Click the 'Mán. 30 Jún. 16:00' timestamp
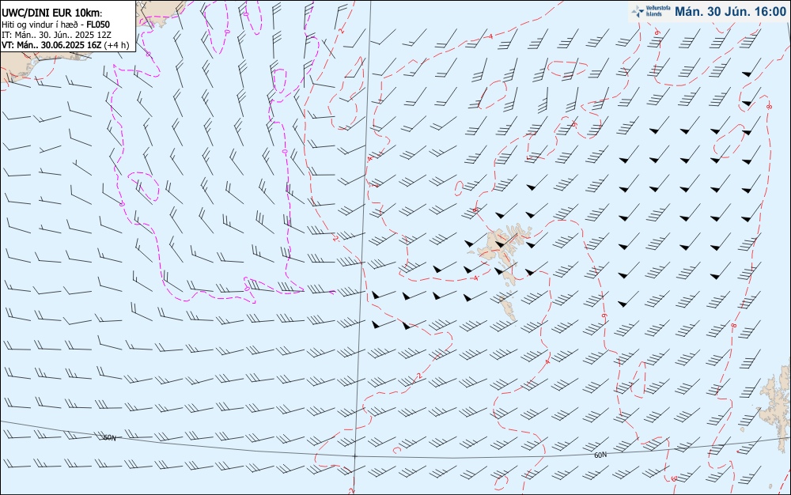This screenshot has height=495, width=791. [730, 12]
